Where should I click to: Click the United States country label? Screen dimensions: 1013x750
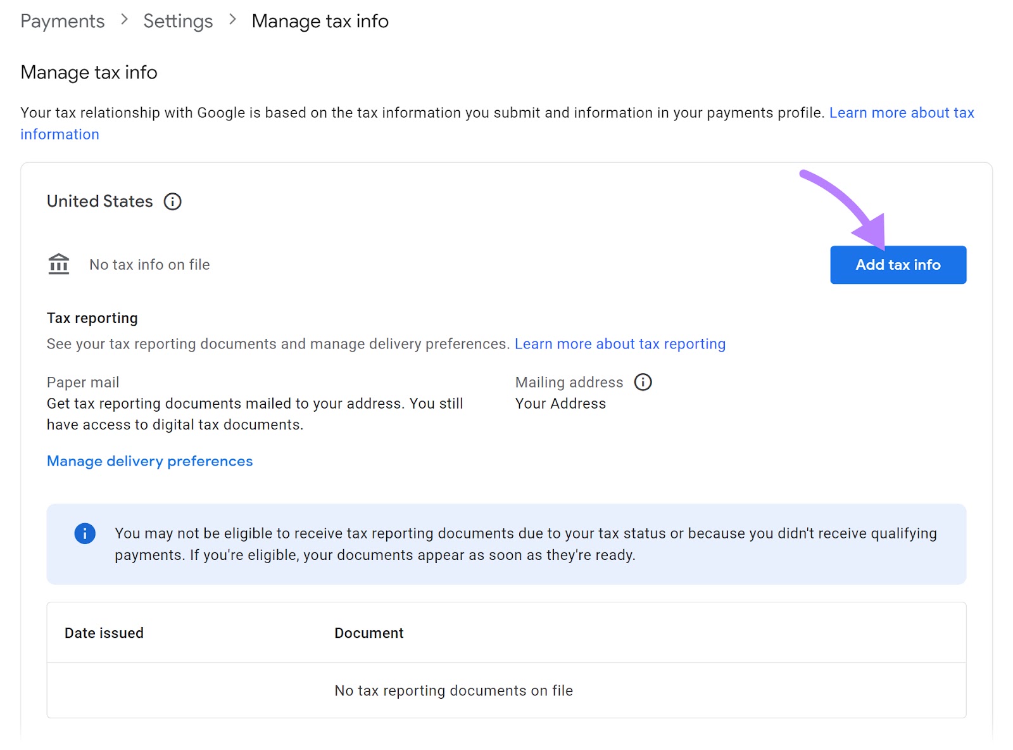99,201
